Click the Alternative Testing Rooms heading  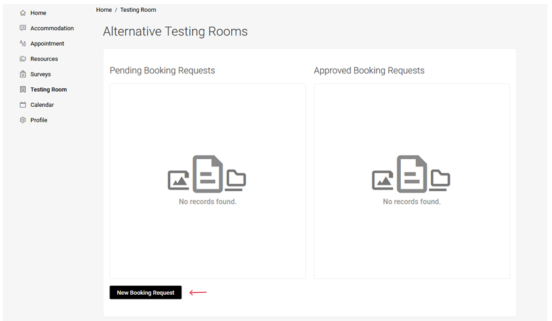pyautogui.click(x=175, y=31)
